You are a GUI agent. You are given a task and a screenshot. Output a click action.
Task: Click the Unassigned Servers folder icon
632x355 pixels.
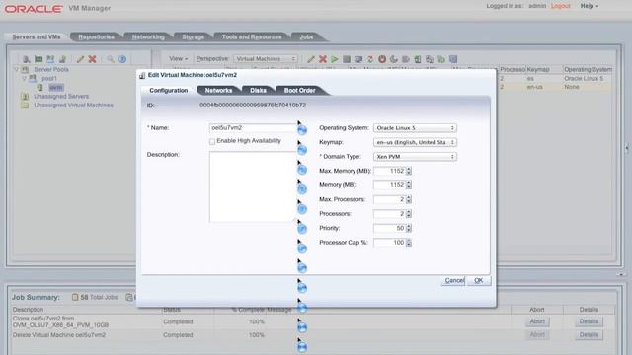(x=25, y=97)
